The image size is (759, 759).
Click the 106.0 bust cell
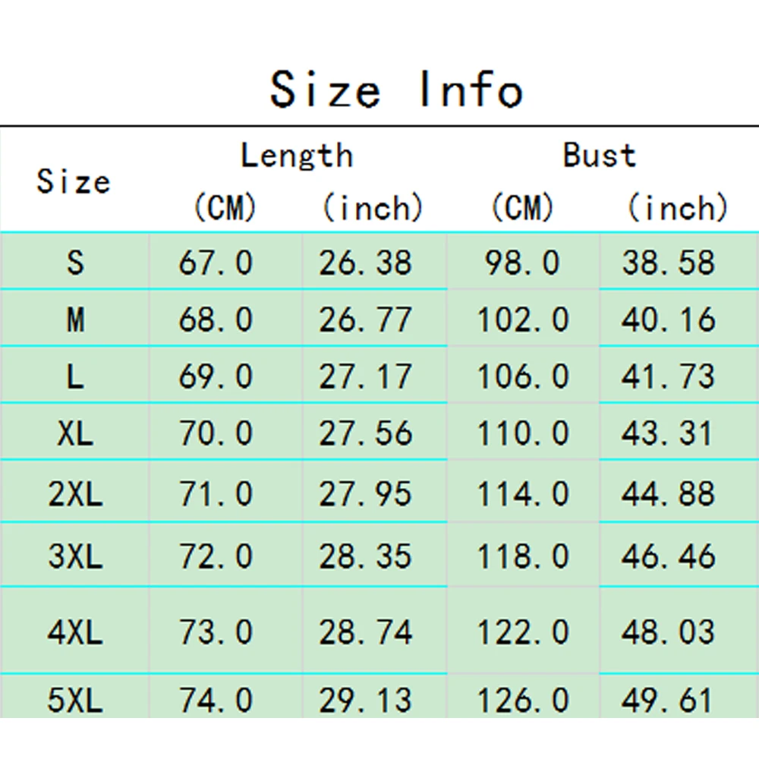522,376
